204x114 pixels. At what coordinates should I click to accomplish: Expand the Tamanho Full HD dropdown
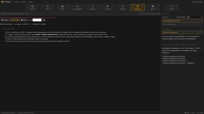coord(189,17)
